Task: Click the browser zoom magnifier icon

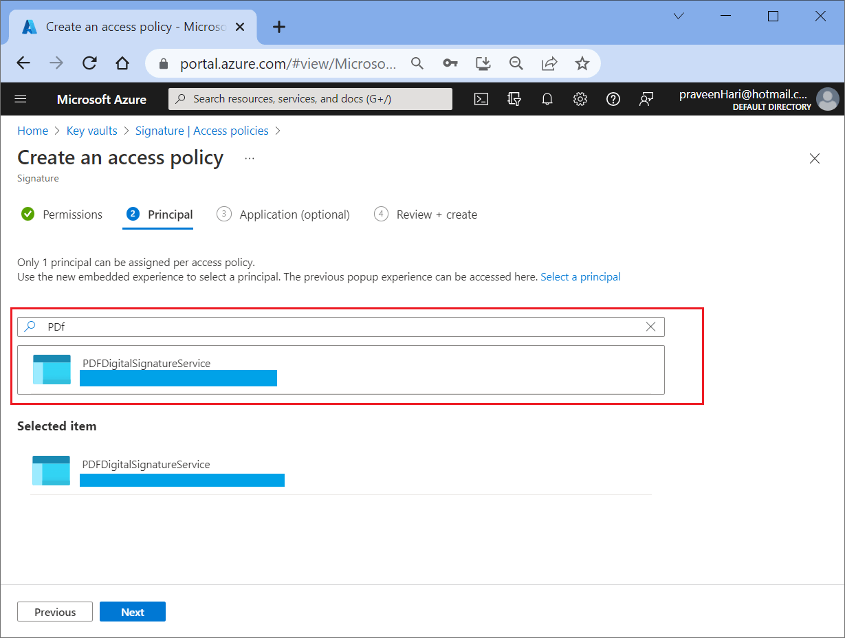Action: pyautogui.click(x=516, y=63)
